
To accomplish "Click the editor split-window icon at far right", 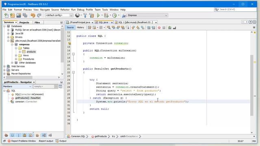I will click(x=254, y=28).
